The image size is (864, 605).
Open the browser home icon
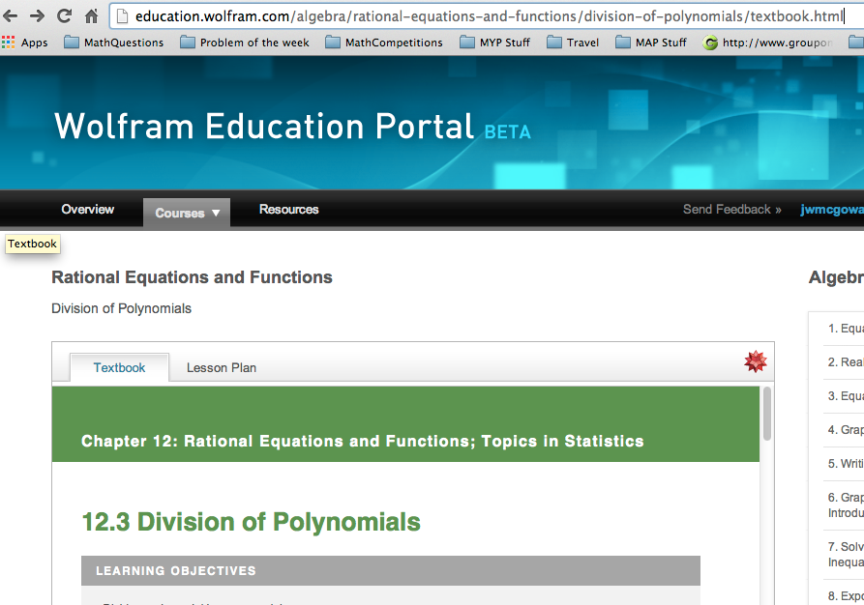(x=92, y=16)
